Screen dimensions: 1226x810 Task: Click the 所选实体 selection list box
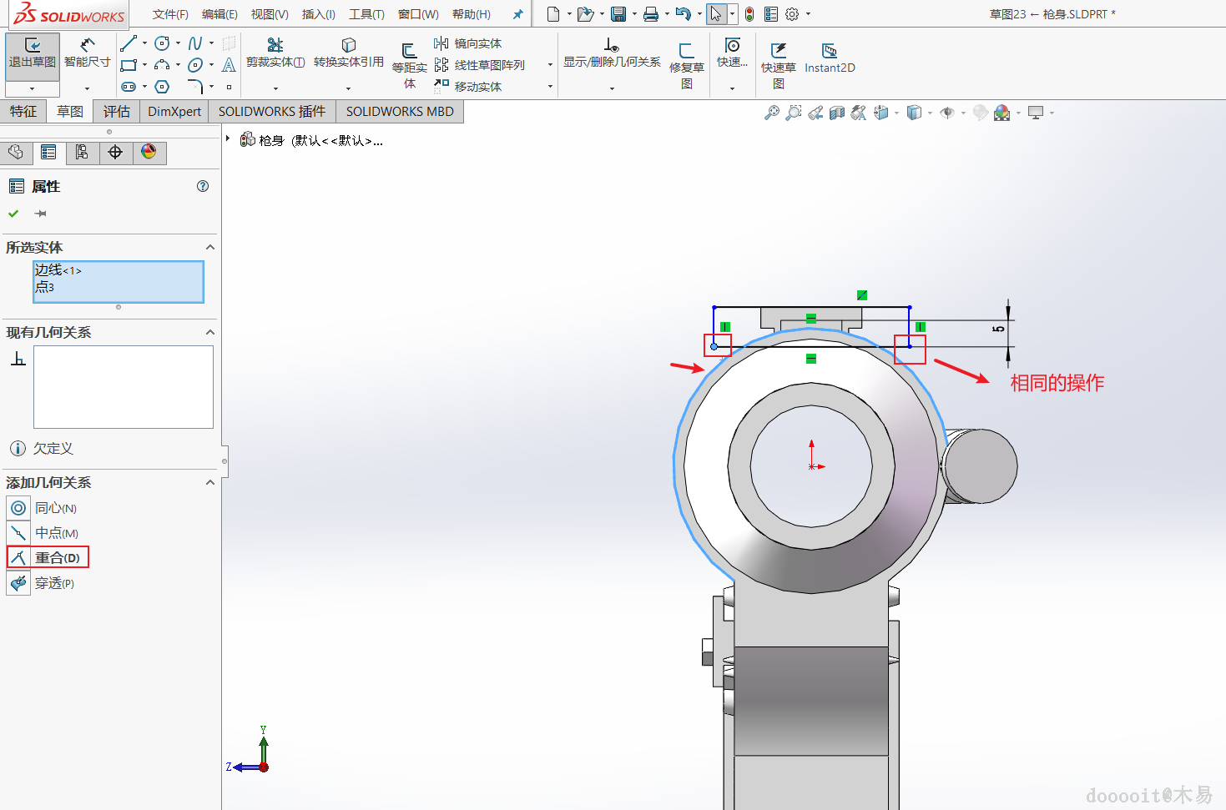(118, 282)
